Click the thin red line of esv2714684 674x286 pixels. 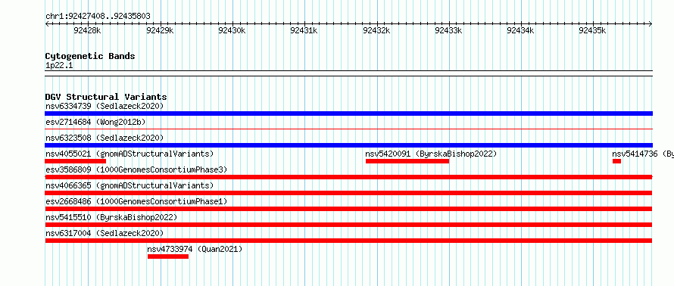tap(348, 129)
